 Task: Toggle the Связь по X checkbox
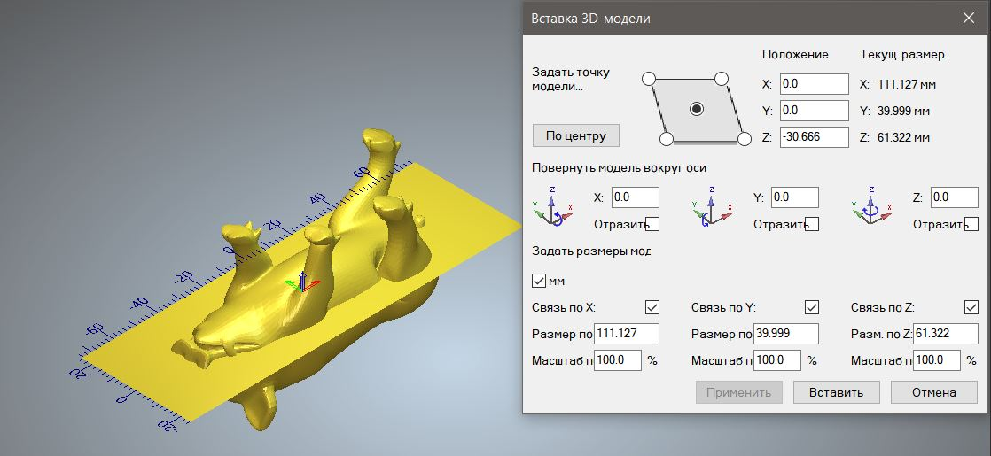tap(652, 307)
